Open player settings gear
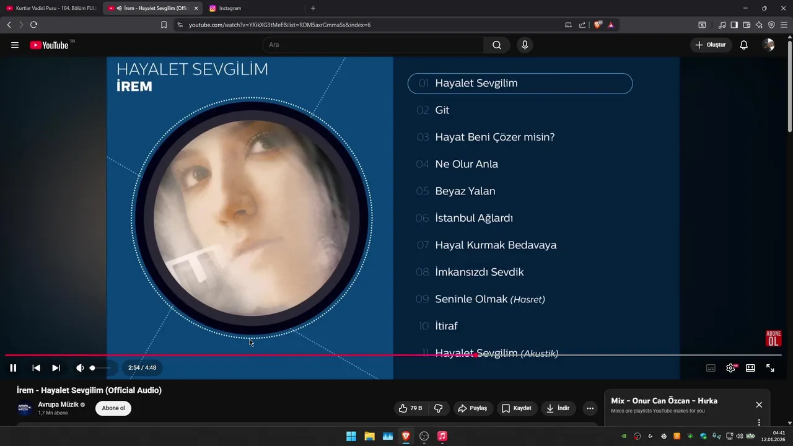The width and height of the screenshot is (793, 446). [x=730, y=368]
